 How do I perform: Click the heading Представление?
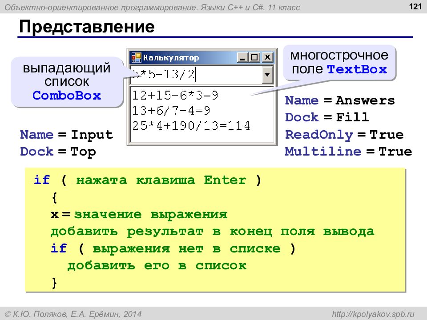(x=87, y=27)
